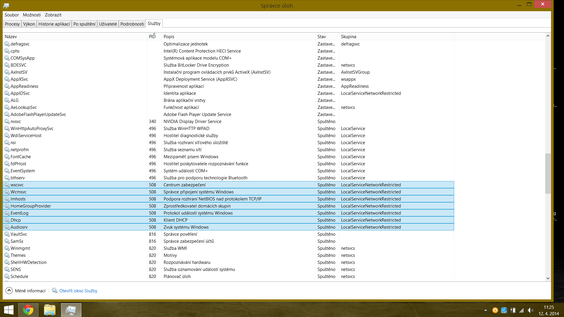Select the netprofm service name

click(x=20, y=149)
